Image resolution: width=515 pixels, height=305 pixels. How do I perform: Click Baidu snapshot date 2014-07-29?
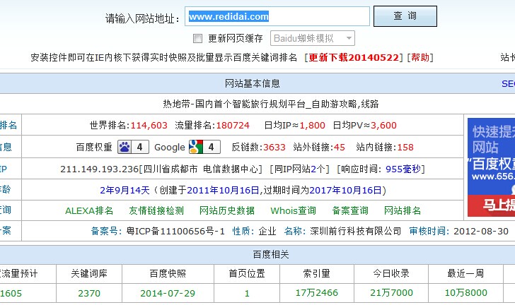tap(168, 293)
